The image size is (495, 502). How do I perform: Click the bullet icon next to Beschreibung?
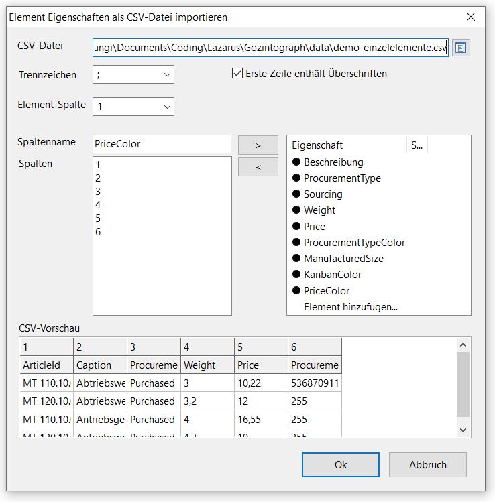pyautogui.click(x=296, y=162)
